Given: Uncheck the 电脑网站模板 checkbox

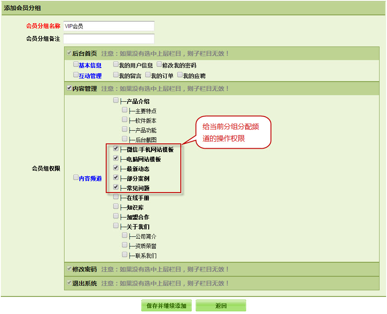Looking at the screenshot, I should point(116,158).
